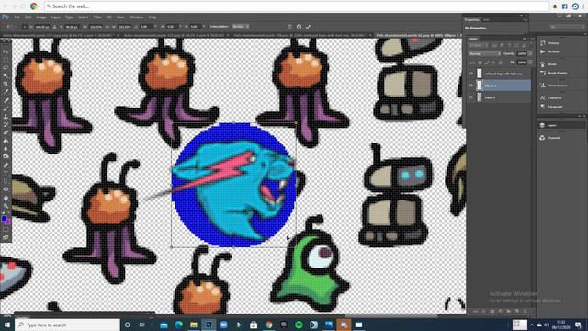Select the Pen tool
The height and width of the screenshot is (331, 588).
click(x=6, y=165)
